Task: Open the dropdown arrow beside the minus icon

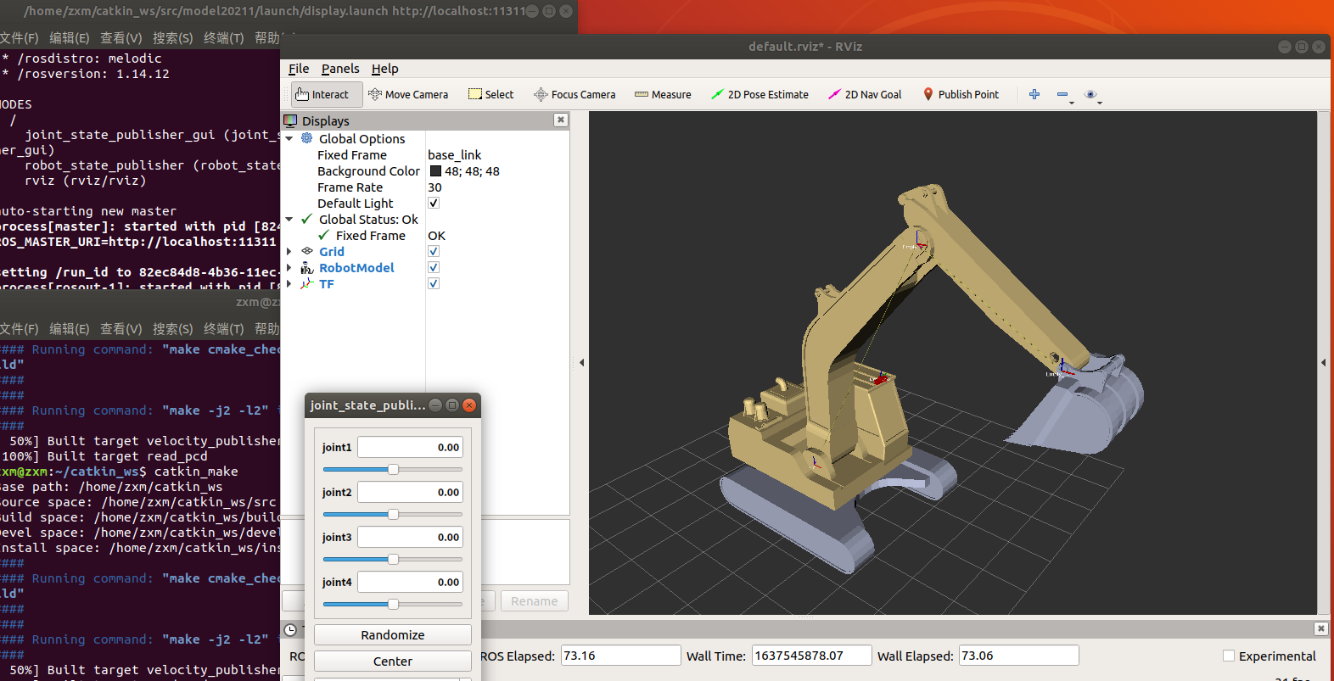Action: (1072, 103)
